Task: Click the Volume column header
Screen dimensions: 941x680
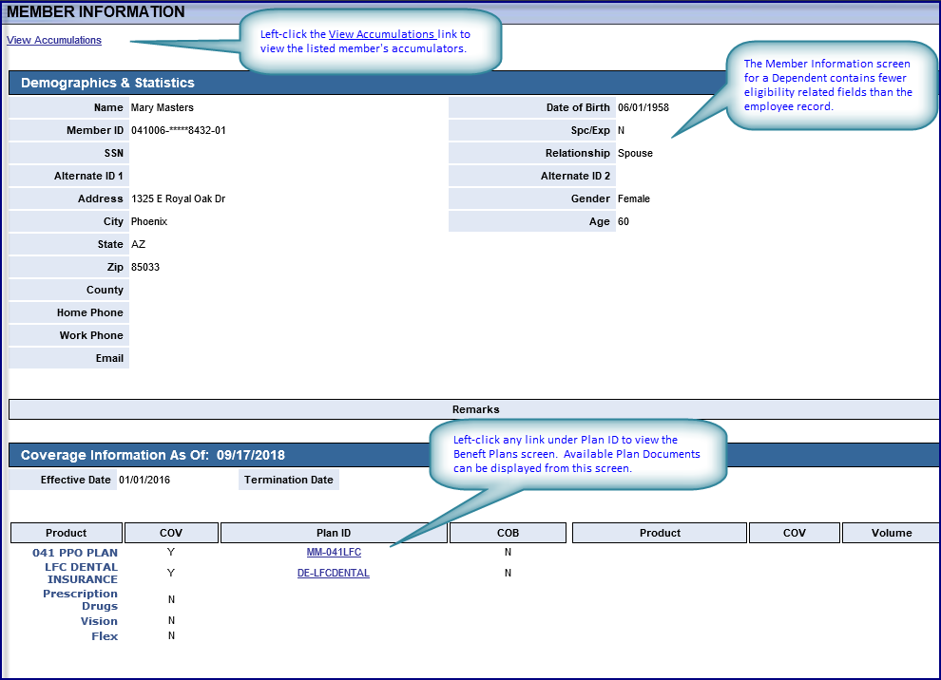Action: (x=892, y=533)
